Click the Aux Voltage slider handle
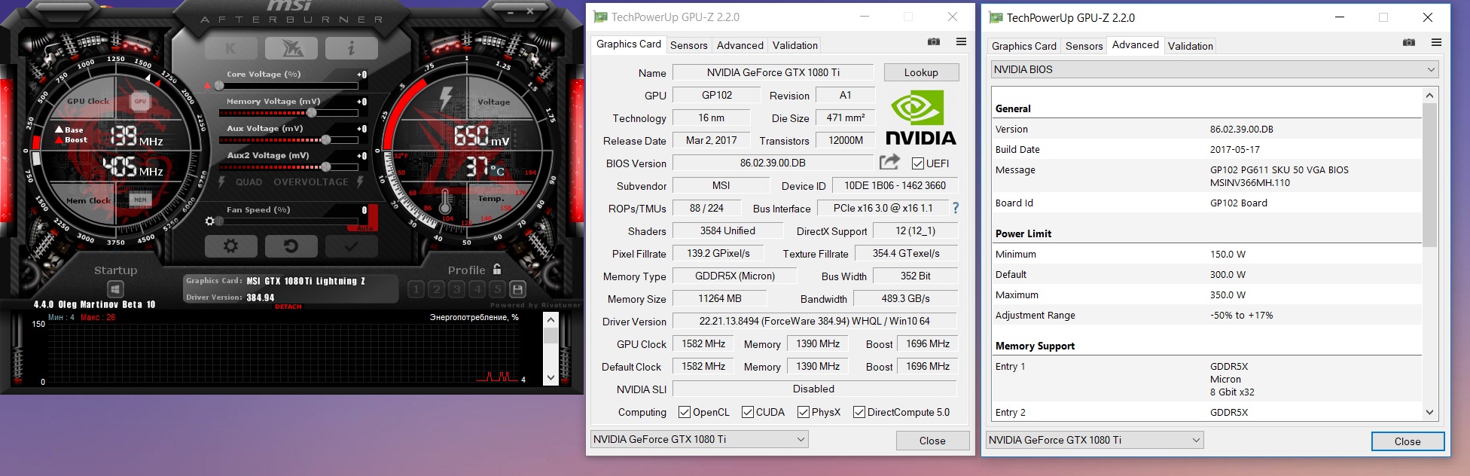Viewport: 1470px width, 476px height. [x=325, y=140]
